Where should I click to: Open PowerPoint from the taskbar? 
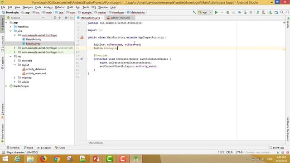click(96, 159)
